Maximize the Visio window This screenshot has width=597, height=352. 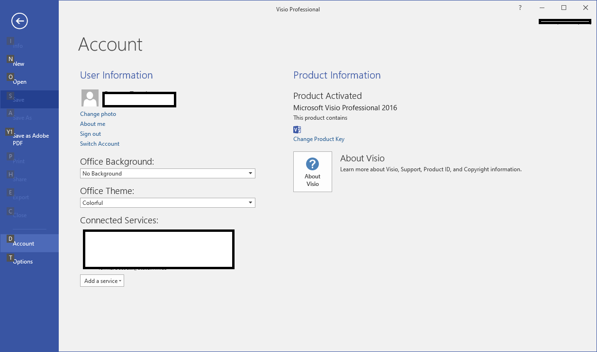(564, 8)
